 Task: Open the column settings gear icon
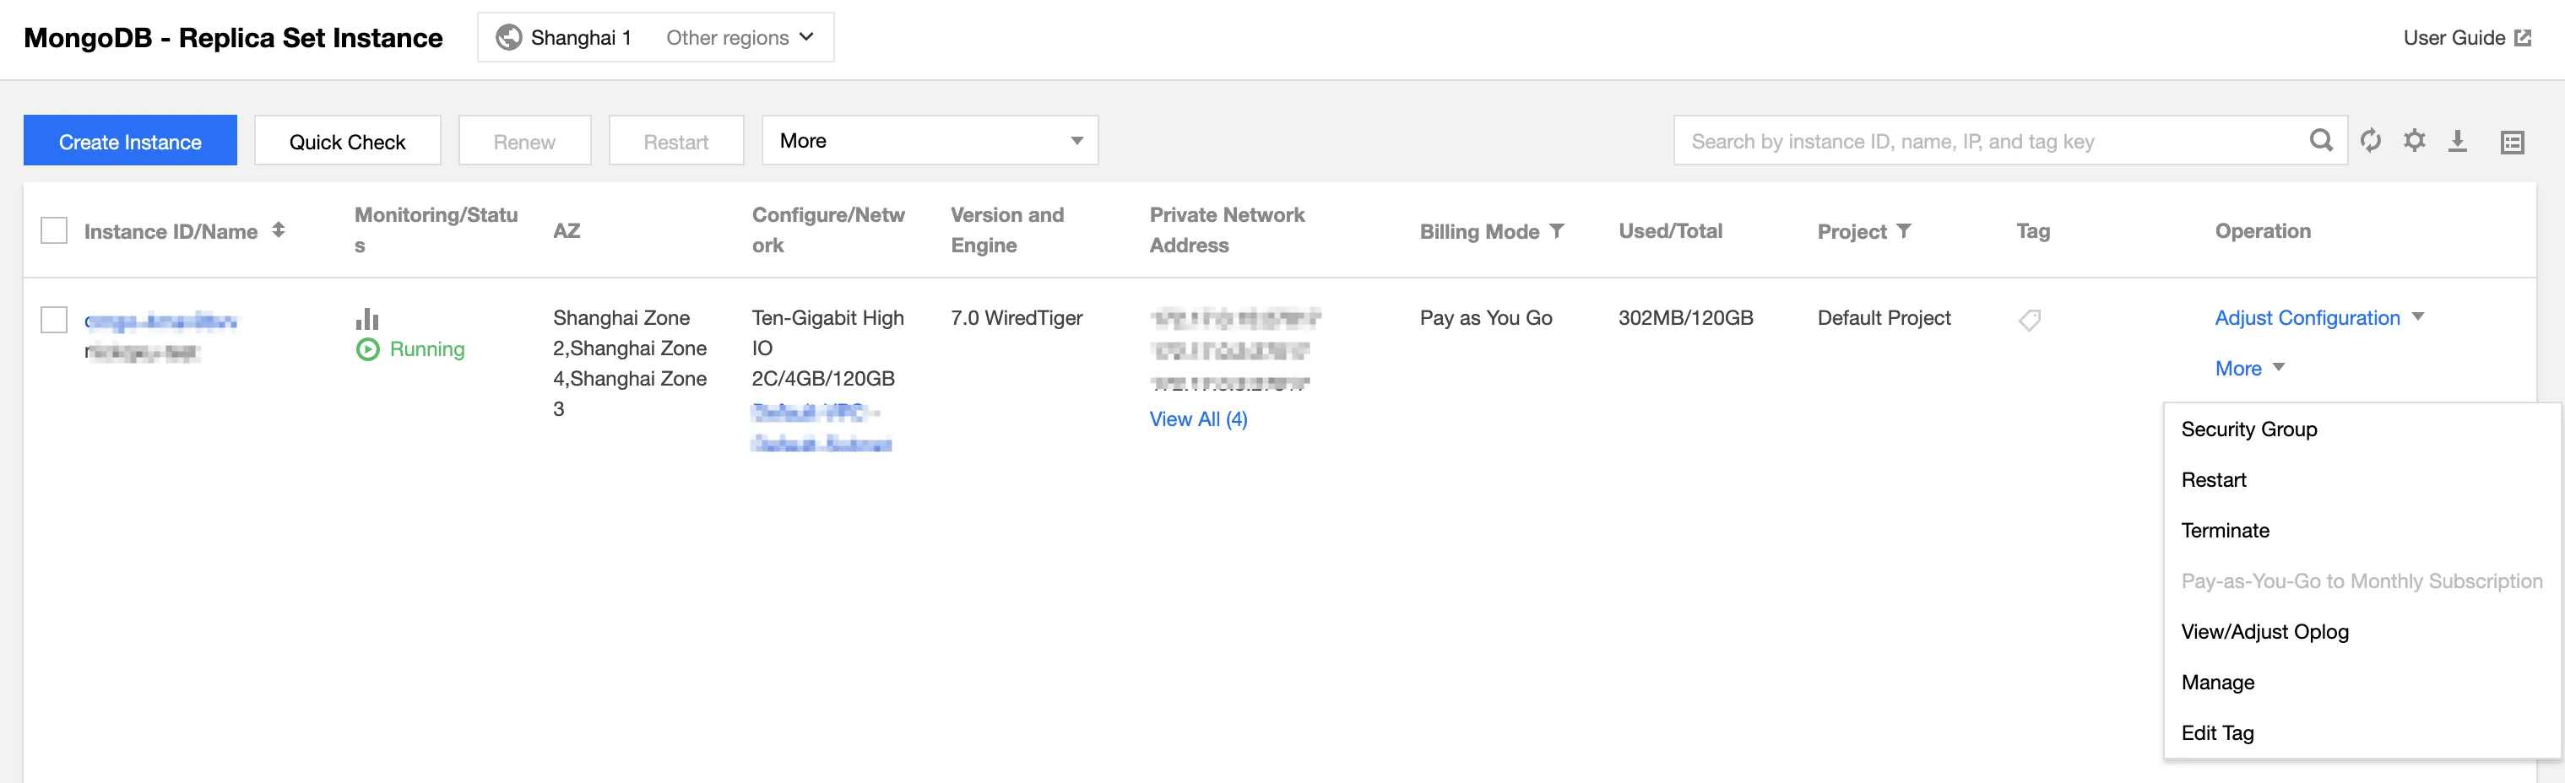[x=2415, y=141]
